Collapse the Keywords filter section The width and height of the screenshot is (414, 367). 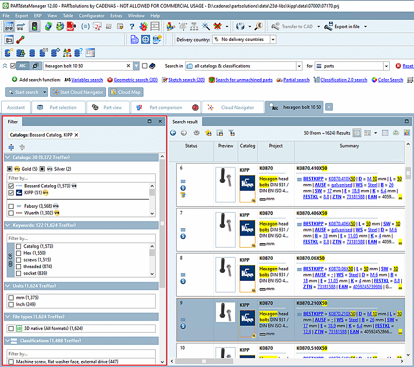click(8, 225)
